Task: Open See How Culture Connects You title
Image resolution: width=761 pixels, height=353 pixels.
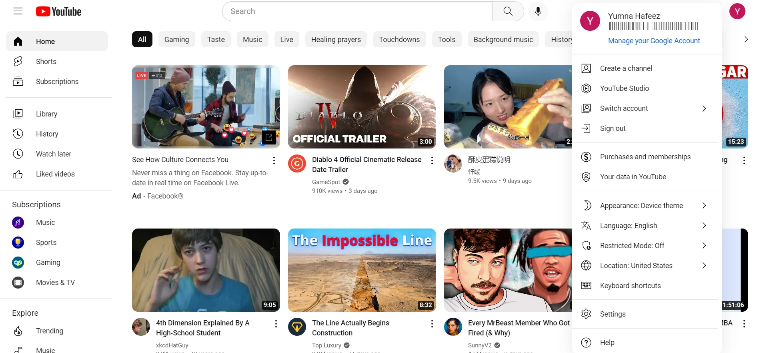Action: [x=180, y=159]
